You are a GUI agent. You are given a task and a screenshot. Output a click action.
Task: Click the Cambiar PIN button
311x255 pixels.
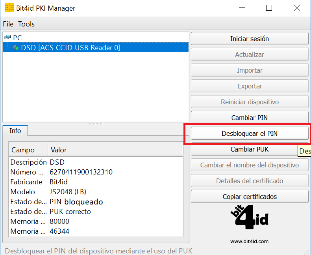[250, 118]
